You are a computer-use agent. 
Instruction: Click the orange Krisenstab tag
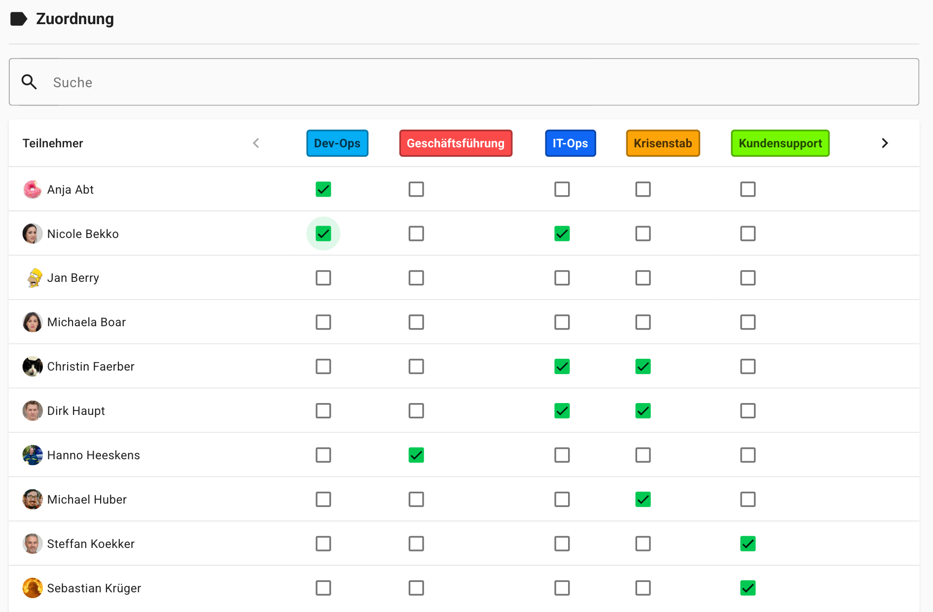click(x=663, y=143)
